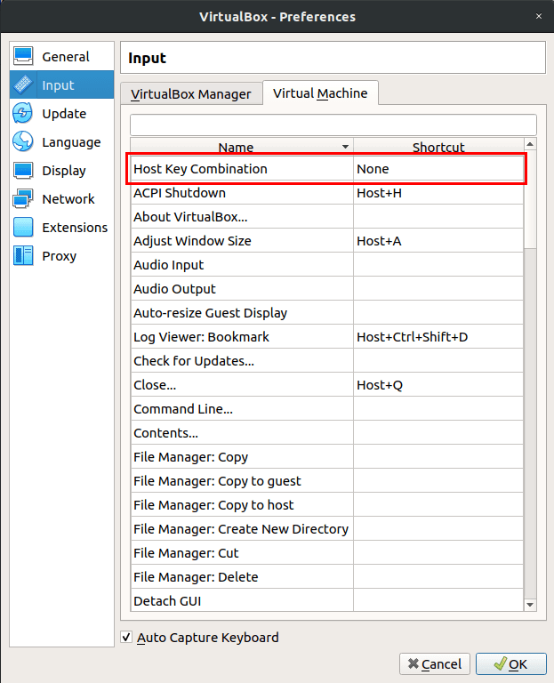Click the General monitor icon in sidebar
Image resolution: width=554 pixels, height=683 pixels.
[23, 56]
